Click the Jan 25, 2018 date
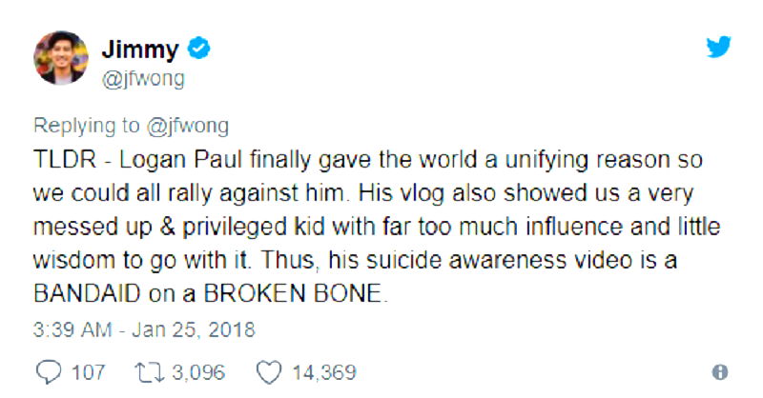 pyautogui.click(x=198, y=329)
